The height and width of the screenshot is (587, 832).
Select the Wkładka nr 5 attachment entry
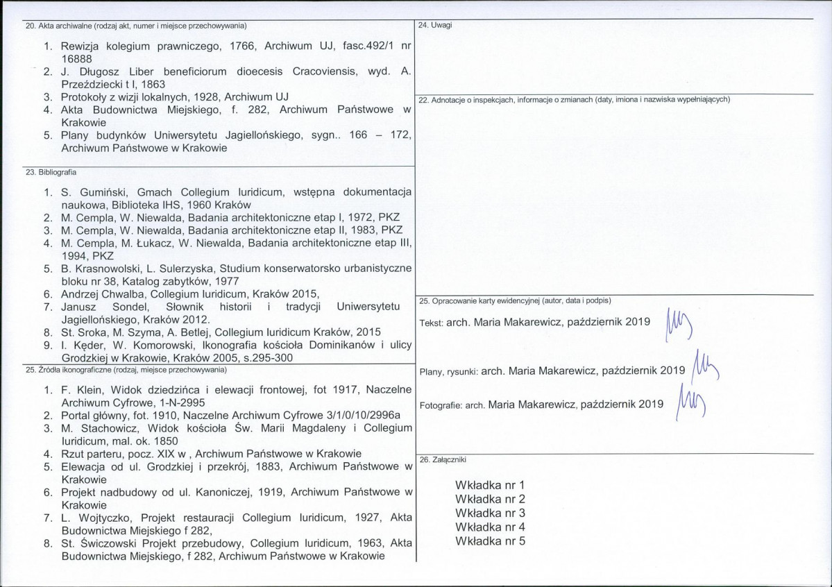pos(490,541)
